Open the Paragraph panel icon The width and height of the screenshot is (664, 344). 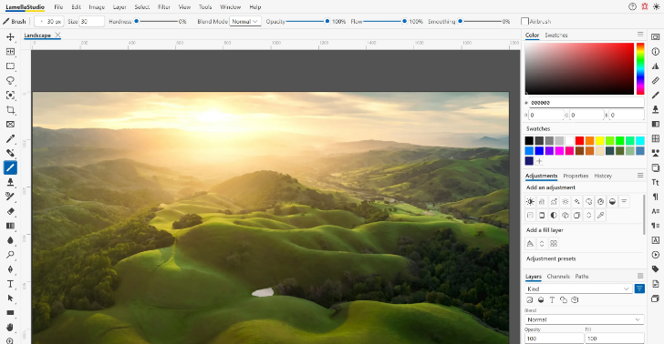click(656, 197)
